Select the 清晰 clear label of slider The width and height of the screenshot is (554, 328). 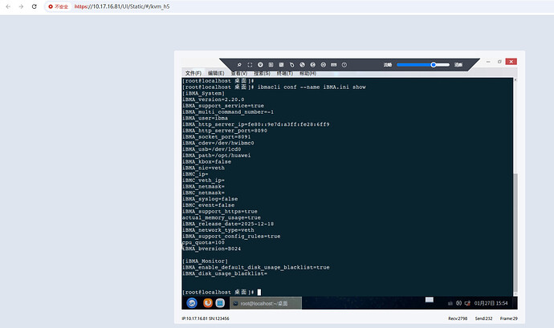click(x=458, y=65)
